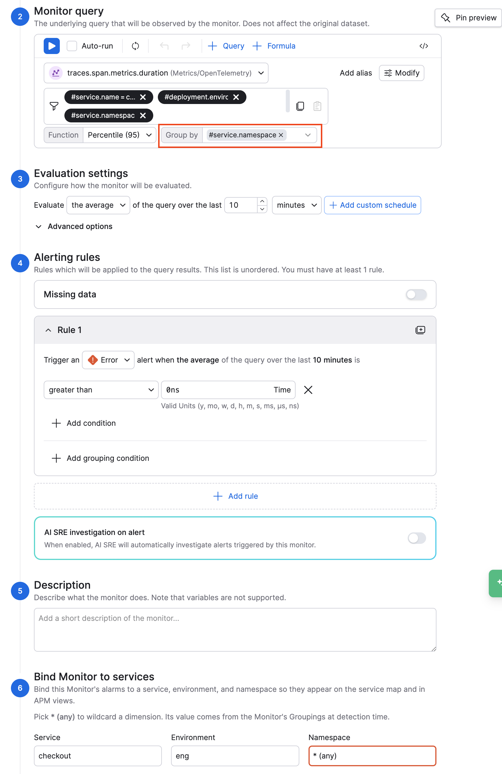Viewport: 502px width, 774px height.
Task: Open the code view icon
Action: [x=424, y=46]
